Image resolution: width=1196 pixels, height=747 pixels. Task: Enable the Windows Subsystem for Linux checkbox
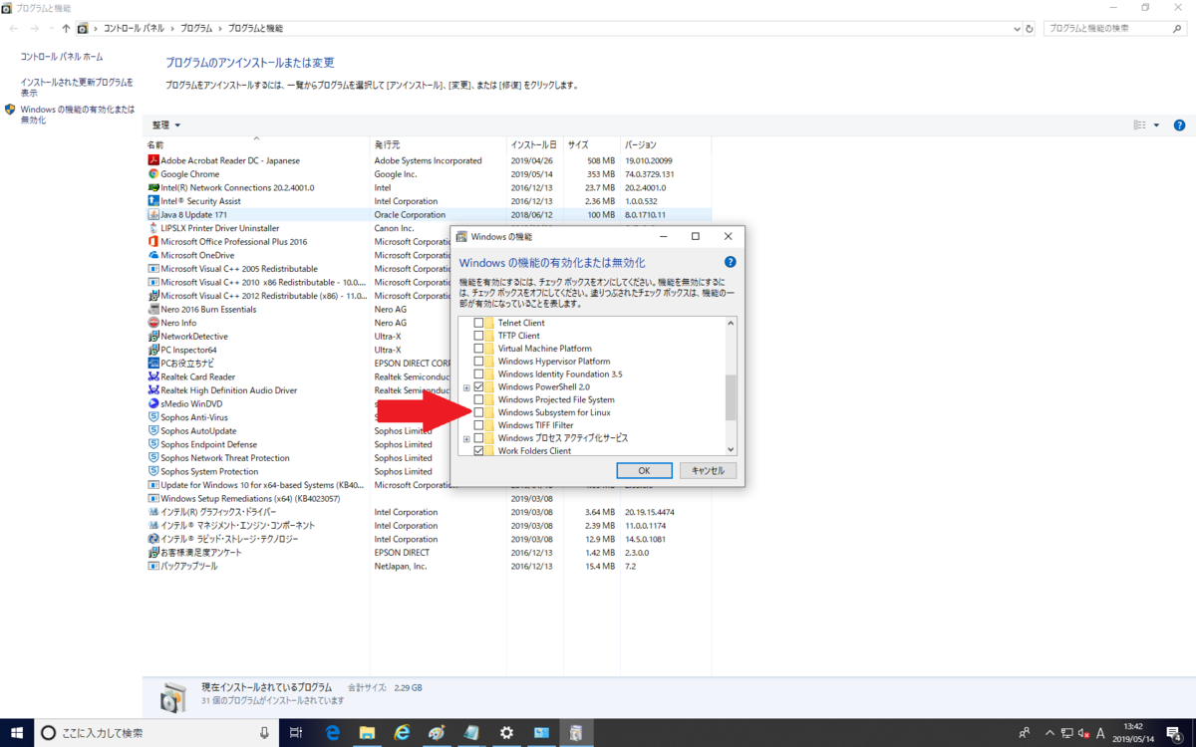pyautogui.click(x=478, y=412)
